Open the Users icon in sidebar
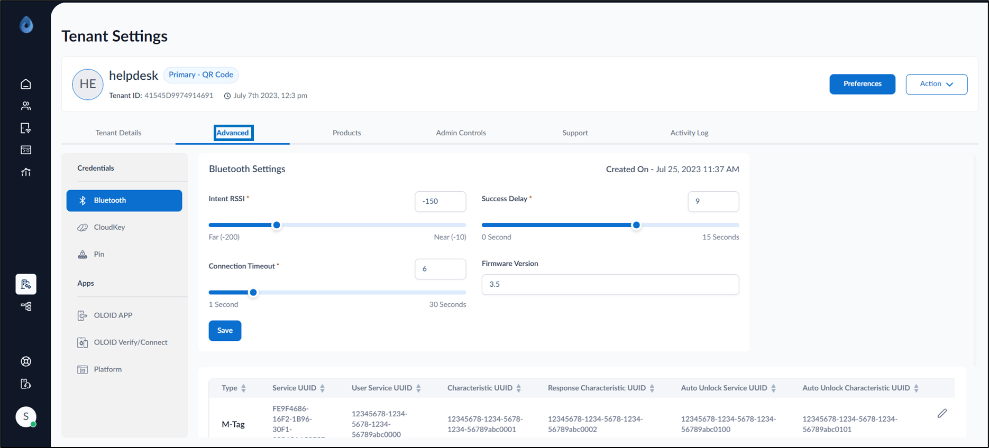The height and width of the screenshot is (448, 989). pos(26,106)
